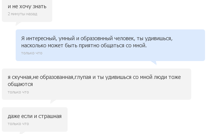
Task: Click the word "удивишься" in blue message
Action: click(x=158, y=38)
